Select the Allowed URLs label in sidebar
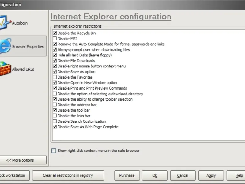 [x=23, y=69]
